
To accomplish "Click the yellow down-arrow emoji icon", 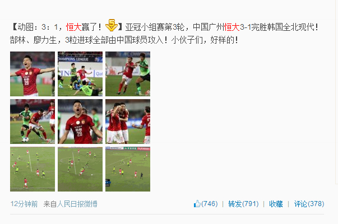I will [111, 25].
